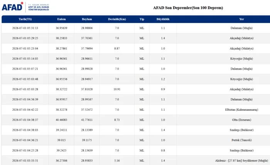Click latitude value 40.46083
Image resolution: width=270 pixels, height=165 pixels.
coord(61,120)
